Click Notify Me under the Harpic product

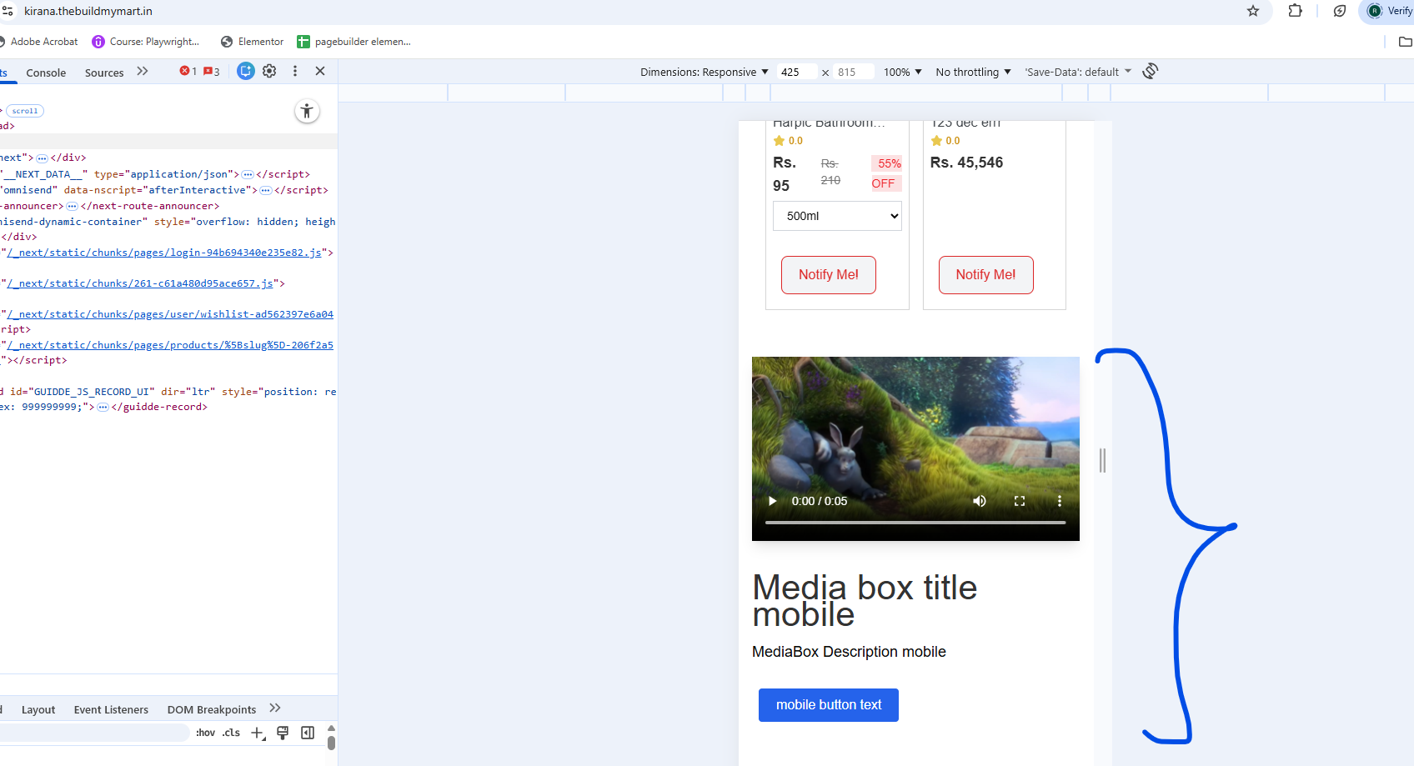pos(829,275)
